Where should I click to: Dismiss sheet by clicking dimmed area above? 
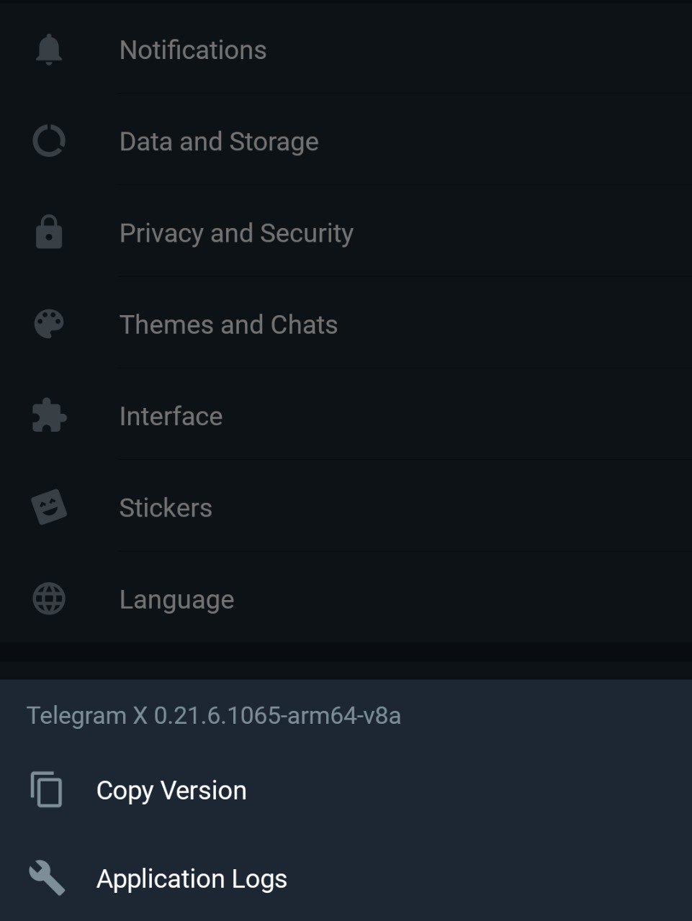[504, 324]
